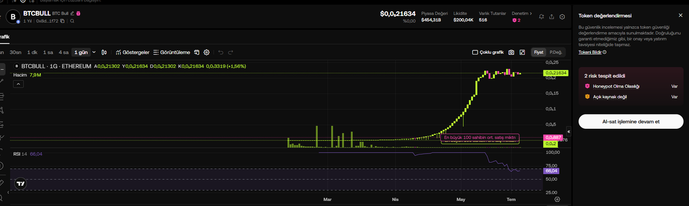Click Honeypot Olma Olasılığı risk row
The height and width of the screenshot is (206, 689).
pyautogui.click(x=630, y=86)
